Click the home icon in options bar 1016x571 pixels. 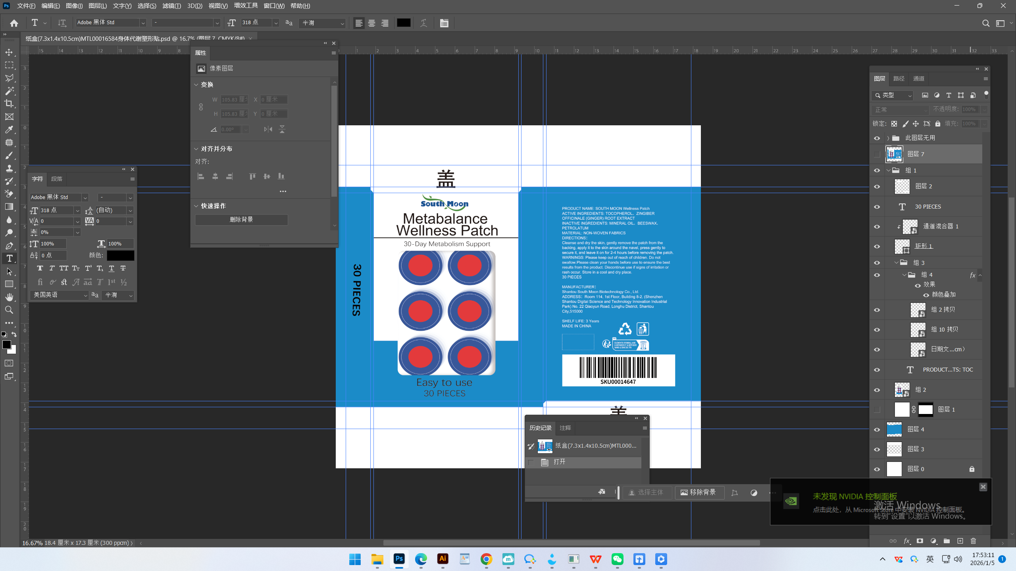click(x=14, y=23)
